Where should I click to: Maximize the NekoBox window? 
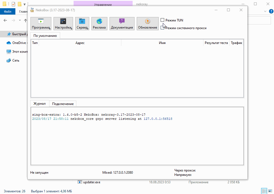[x=228, y=10]
